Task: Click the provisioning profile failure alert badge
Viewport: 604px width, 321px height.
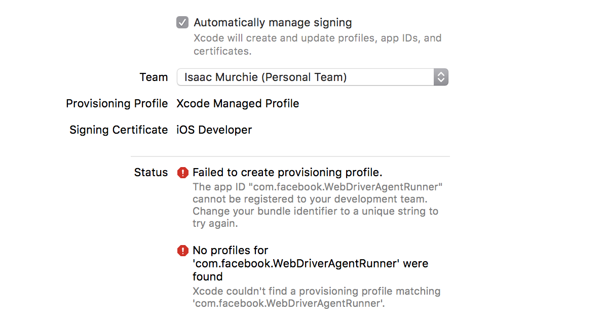Action: click(x=183, y=173)
